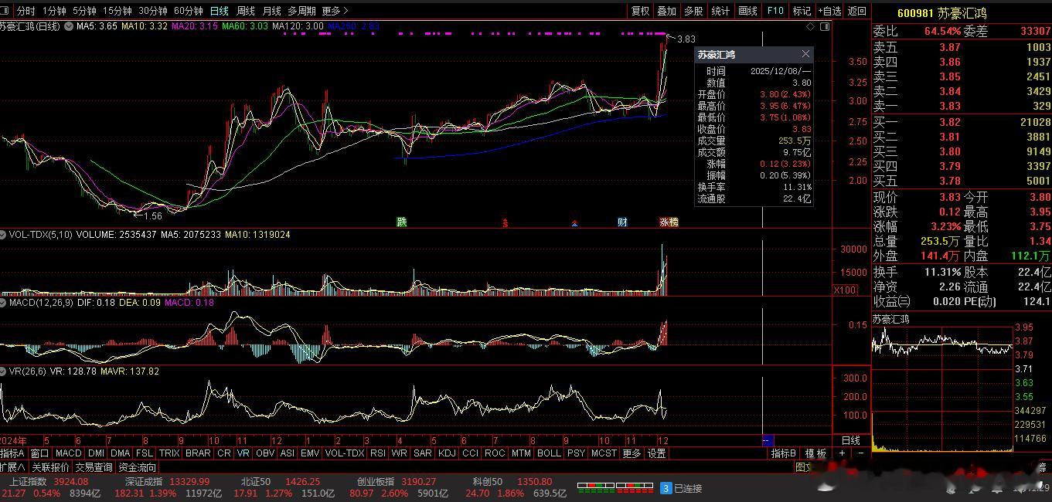The height and width of the screenshot is (502, 1052).
Task: Select the VOL-TDX indicator tab
Action: click(x=345, y=453)
